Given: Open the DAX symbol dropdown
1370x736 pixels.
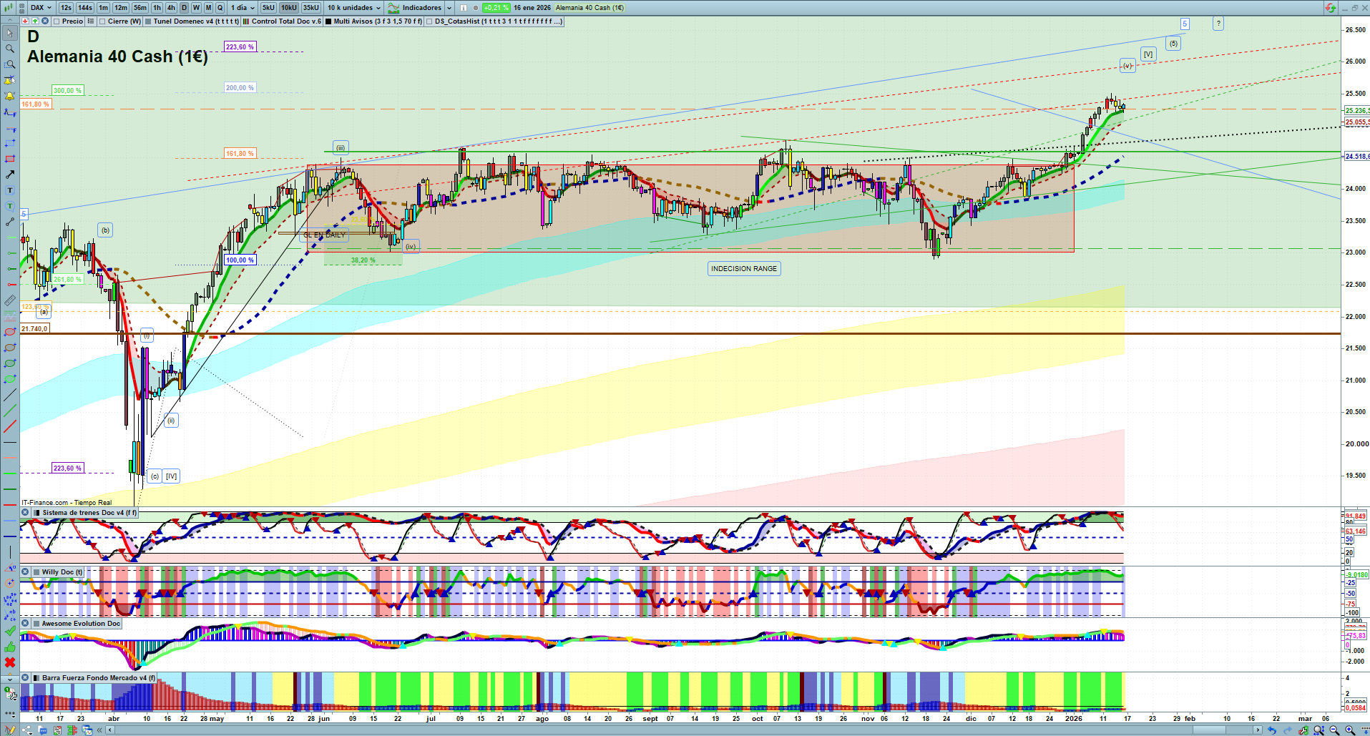Looking at the screenshot, I should click(41, 8).
